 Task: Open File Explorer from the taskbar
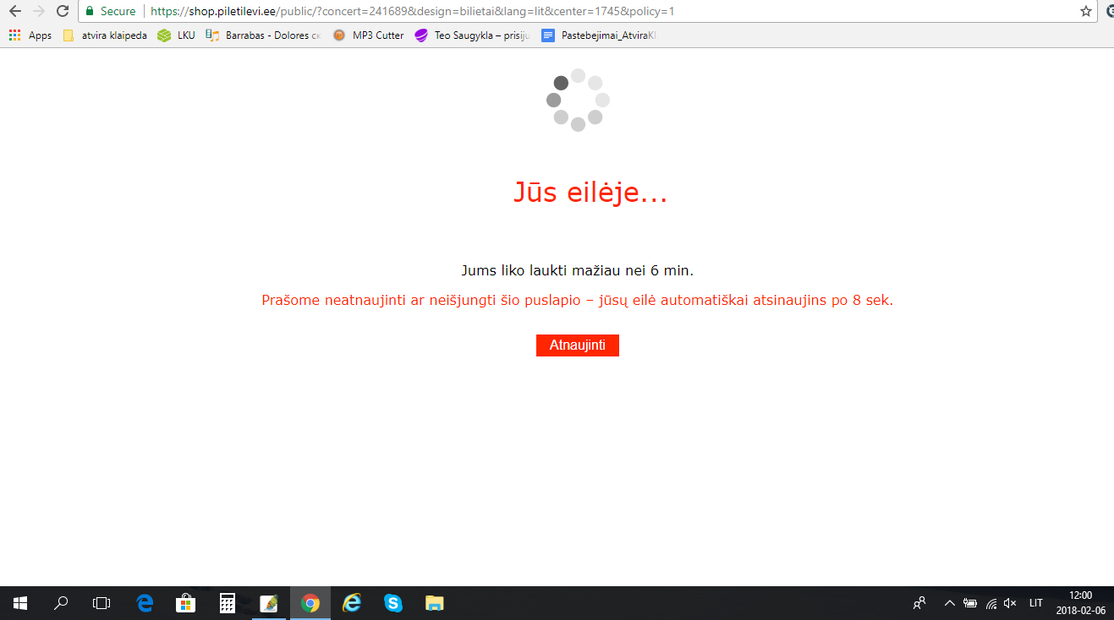click(x=434, y=603)
